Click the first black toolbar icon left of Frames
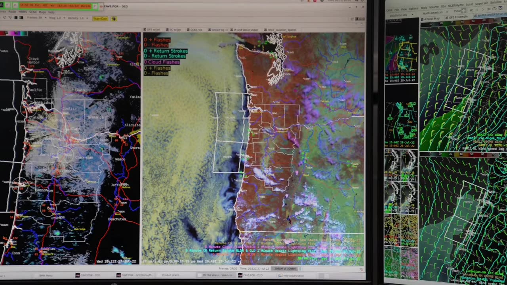 coord(15,17)
